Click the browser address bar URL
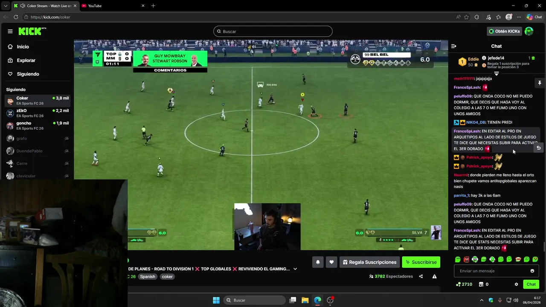 (50, 17)
